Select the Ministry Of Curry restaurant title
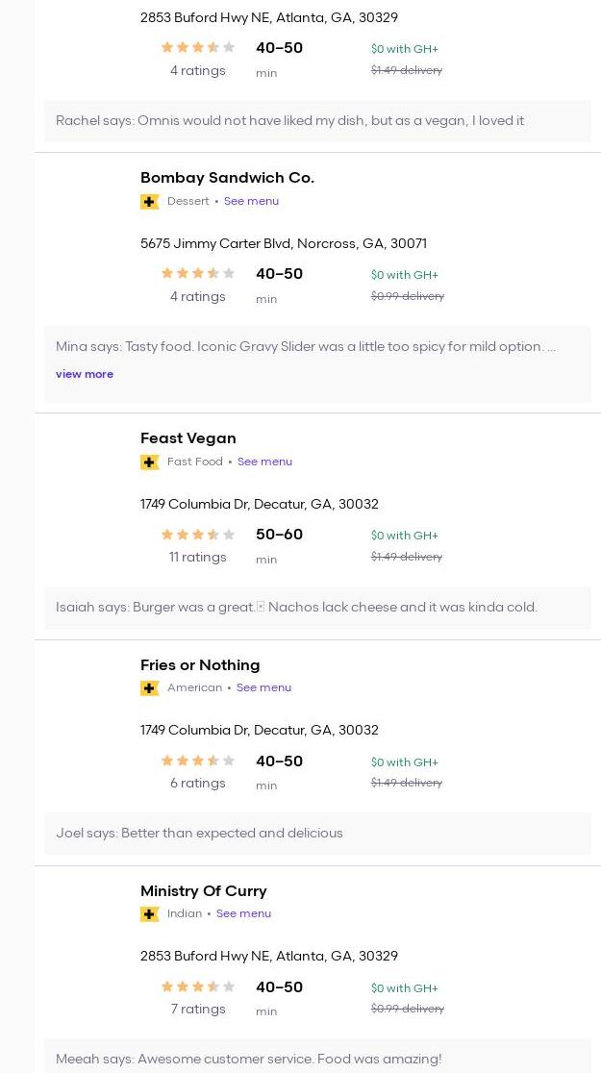The height and width of the screenshot is (1073, 601). point(204,891)
